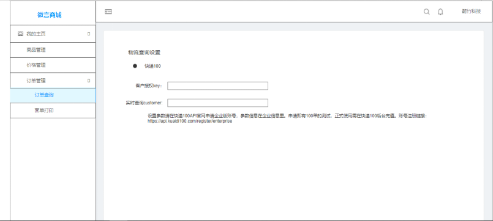This screenshot has width=493, height=221.
Task: Focus the 客户授权key input field
Action: [x=217, y=86]
